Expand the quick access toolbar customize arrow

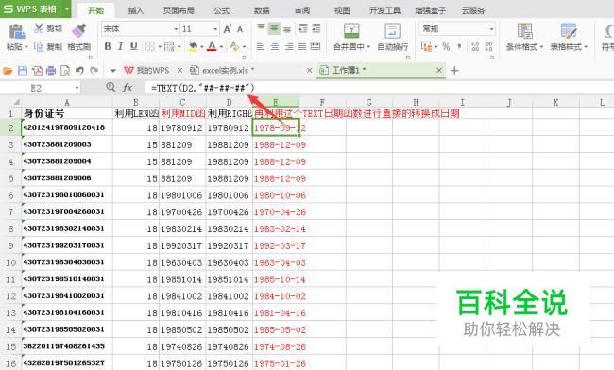click(112, 71)
